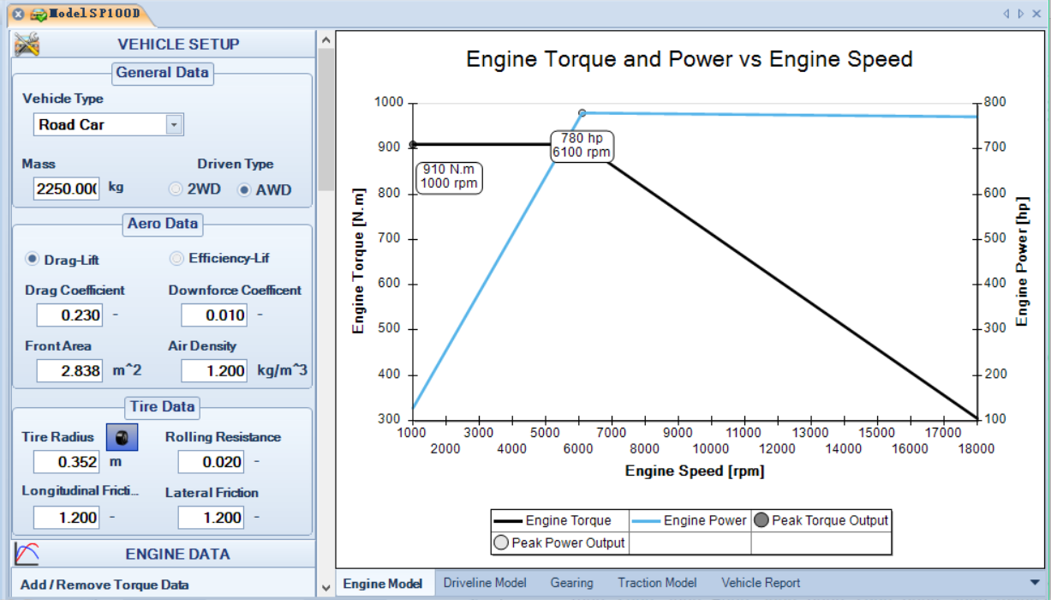Click the tab-strip scroll right arrow
The width and height of the screenshot is (1051, 600).
pyautogui.click(x=1021, y=14)
